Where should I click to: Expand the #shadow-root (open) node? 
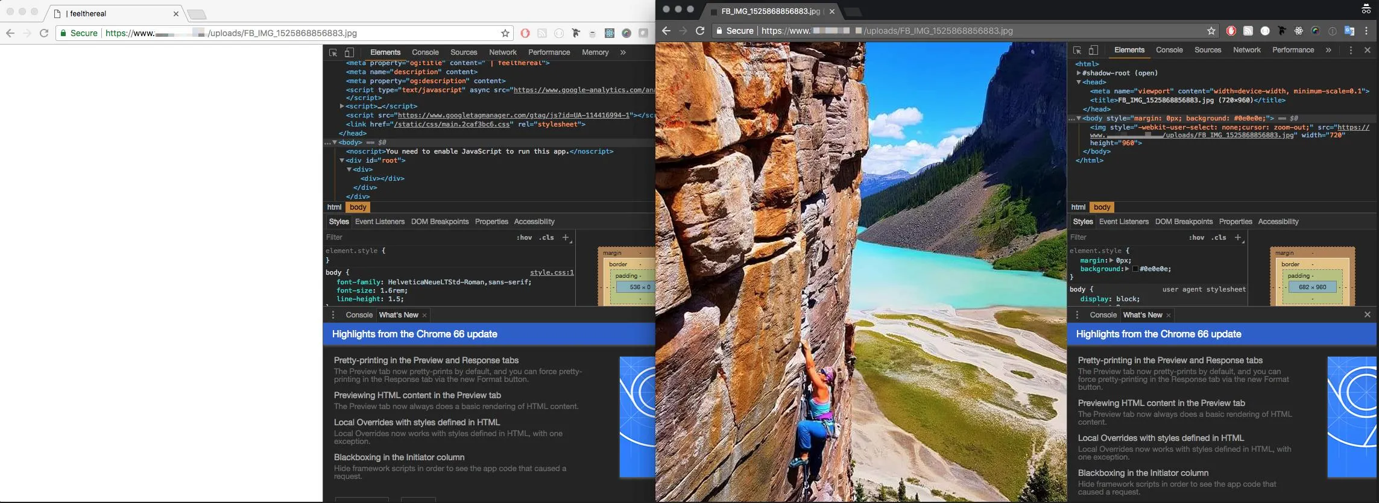point(1079,73)
